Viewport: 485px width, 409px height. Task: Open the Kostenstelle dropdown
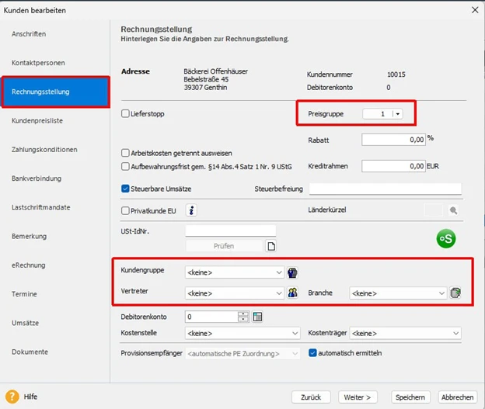pyautogui.click(x=295, y=333)
